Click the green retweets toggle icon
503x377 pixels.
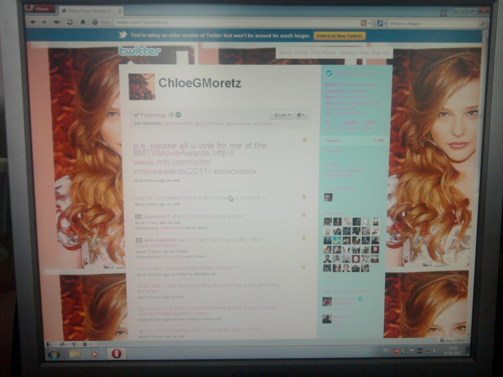(x=178, y=115)
